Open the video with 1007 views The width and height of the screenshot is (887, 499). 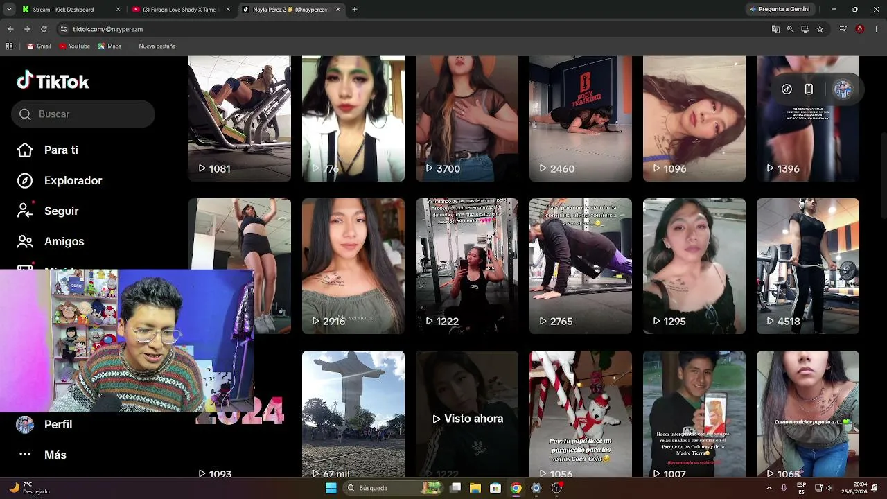point(694,414)
